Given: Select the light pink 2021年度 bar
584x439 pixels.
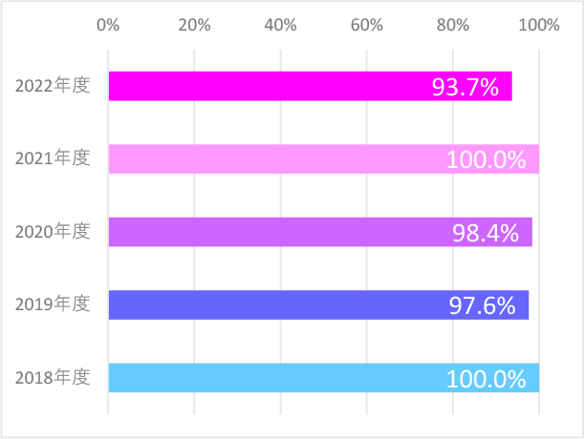Looking at the screenshot, I should [x=324, y=158].
